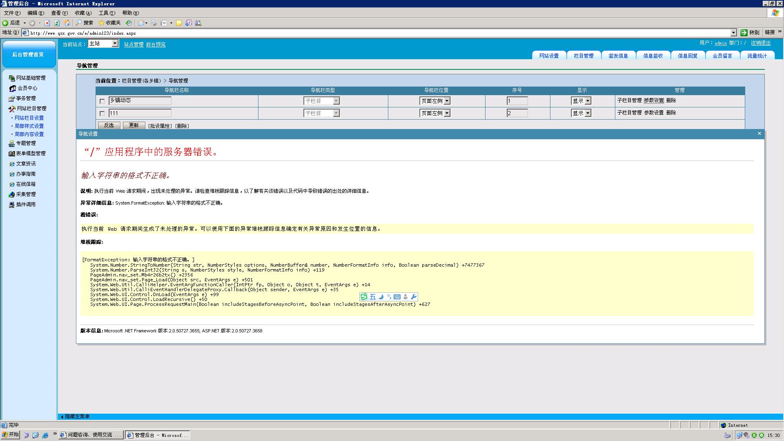The width and height of the screenshot is (784, 441).
Task: Click the 更新 button
Action: (x=134, y=125)
